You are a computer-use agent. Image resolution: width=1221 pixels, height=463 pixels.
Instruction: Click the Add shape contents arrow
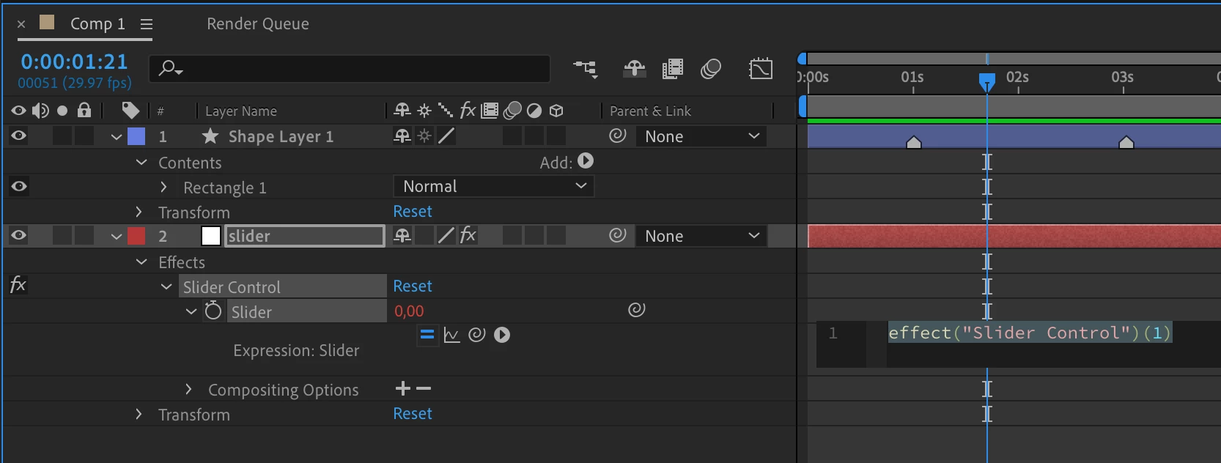click(586, 161)
